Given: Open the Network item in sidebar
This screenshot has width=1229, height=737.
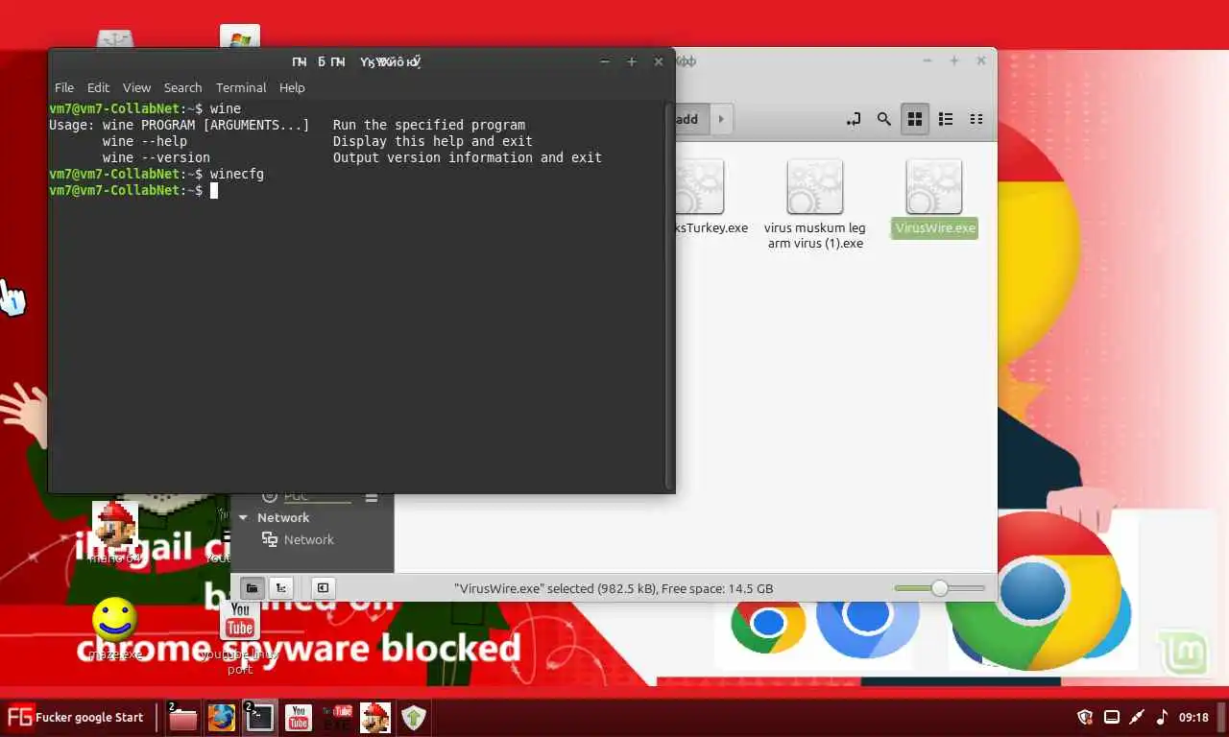Looking at the screenshot, I should pyautogui.click(x=308, y=539).
